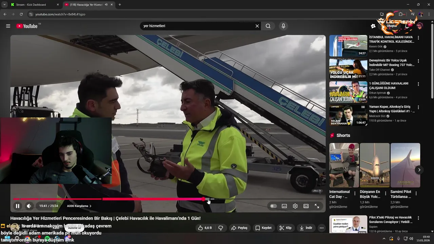Pause the video

(18, 206)
